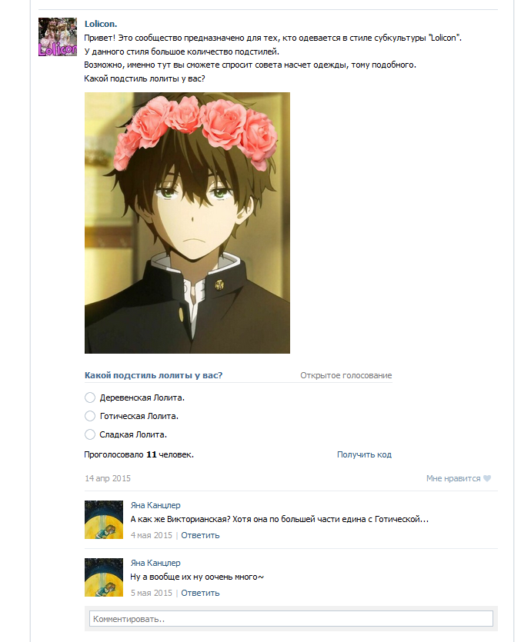Reply to the 5 мая 2015 comment
Viewport: 521px width, 642px height.
coord(200,593)
